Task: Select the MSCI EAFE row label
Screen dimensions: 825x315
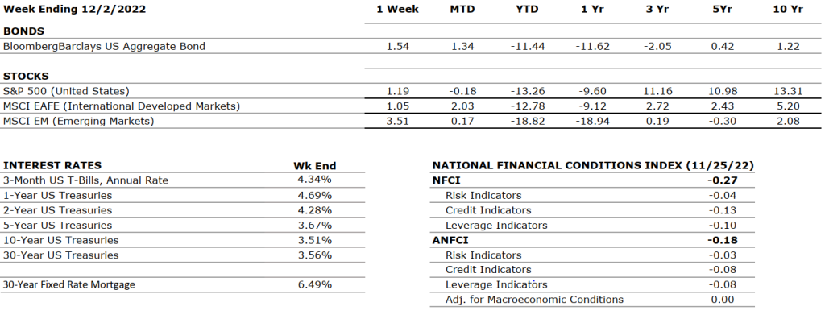Action: (x=122, y=106)
